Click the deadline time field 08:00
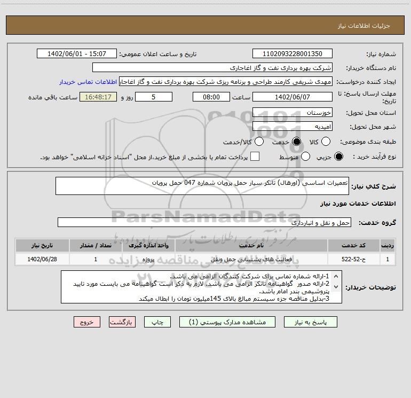 tap(211, 97)
